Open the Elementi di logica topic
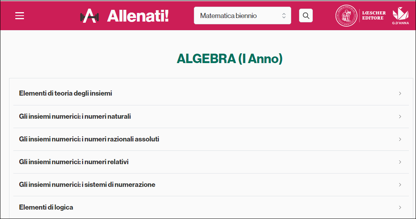 (x=46, y=207)
